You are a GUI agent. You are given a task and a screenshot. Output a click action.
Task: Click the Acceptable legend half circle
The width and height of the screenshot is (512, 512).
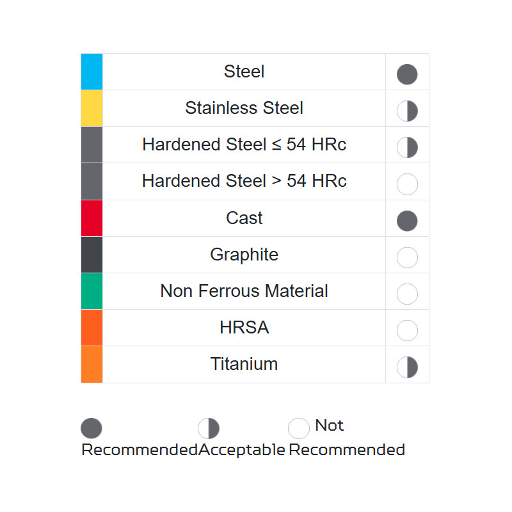(209, 428)
